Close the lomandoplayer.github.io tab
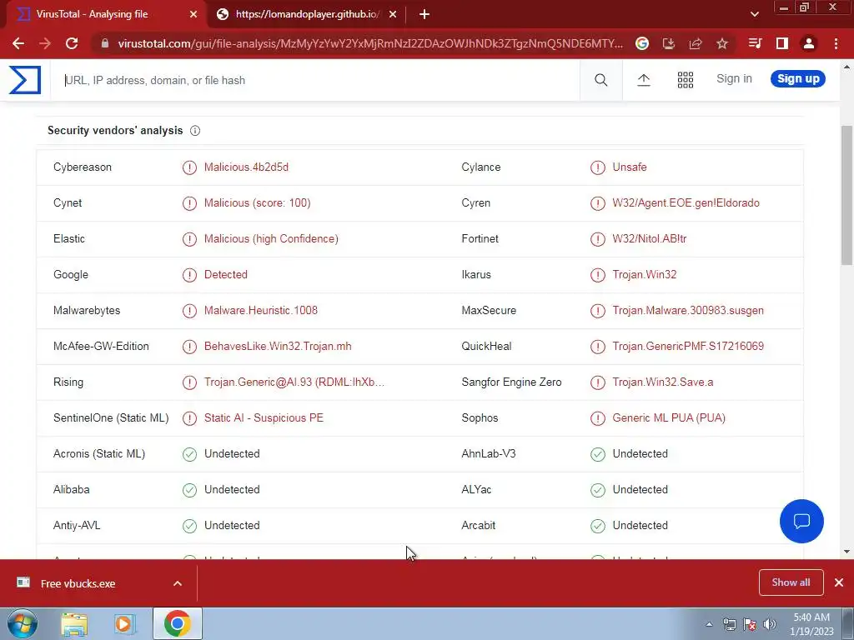 pos(393,14)
